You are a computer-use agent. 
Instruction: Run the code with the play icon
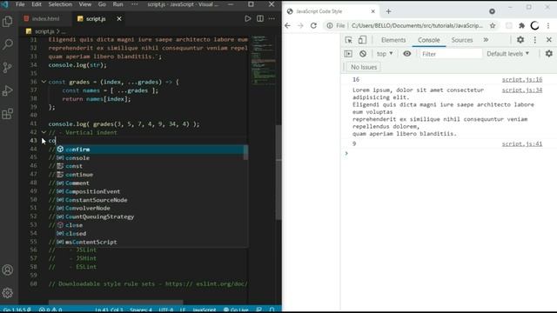pos(247,18)
